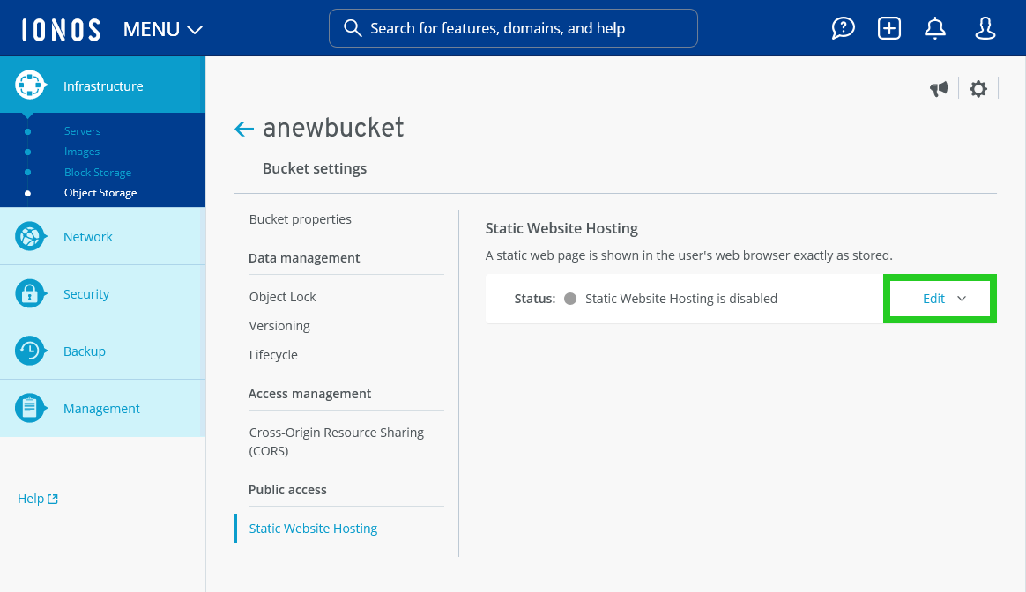Expand the MENU dropdown in the top bar

(x=162, y=28)
